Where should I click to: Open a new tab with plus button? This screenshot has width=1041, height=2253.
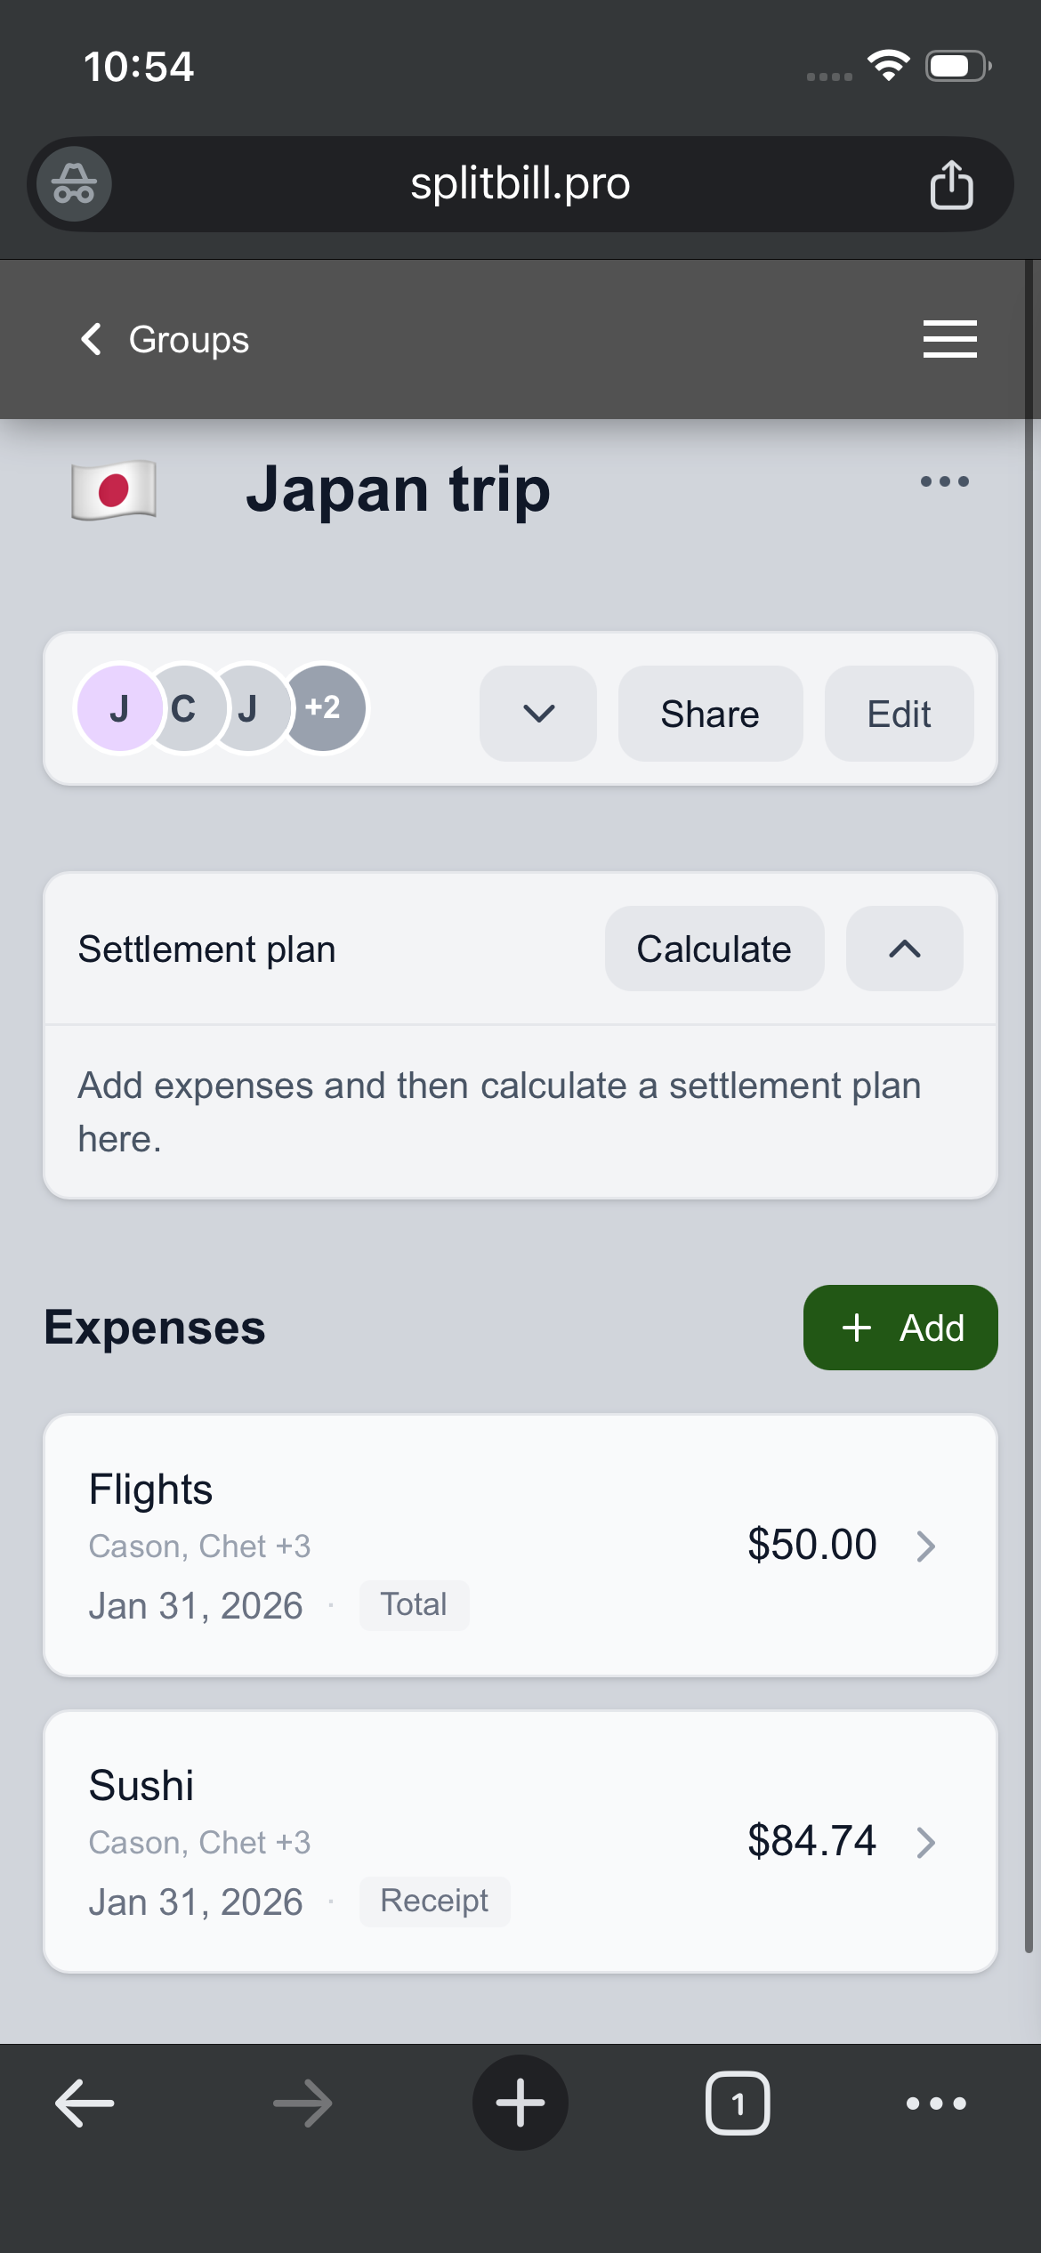(520, 2103)
